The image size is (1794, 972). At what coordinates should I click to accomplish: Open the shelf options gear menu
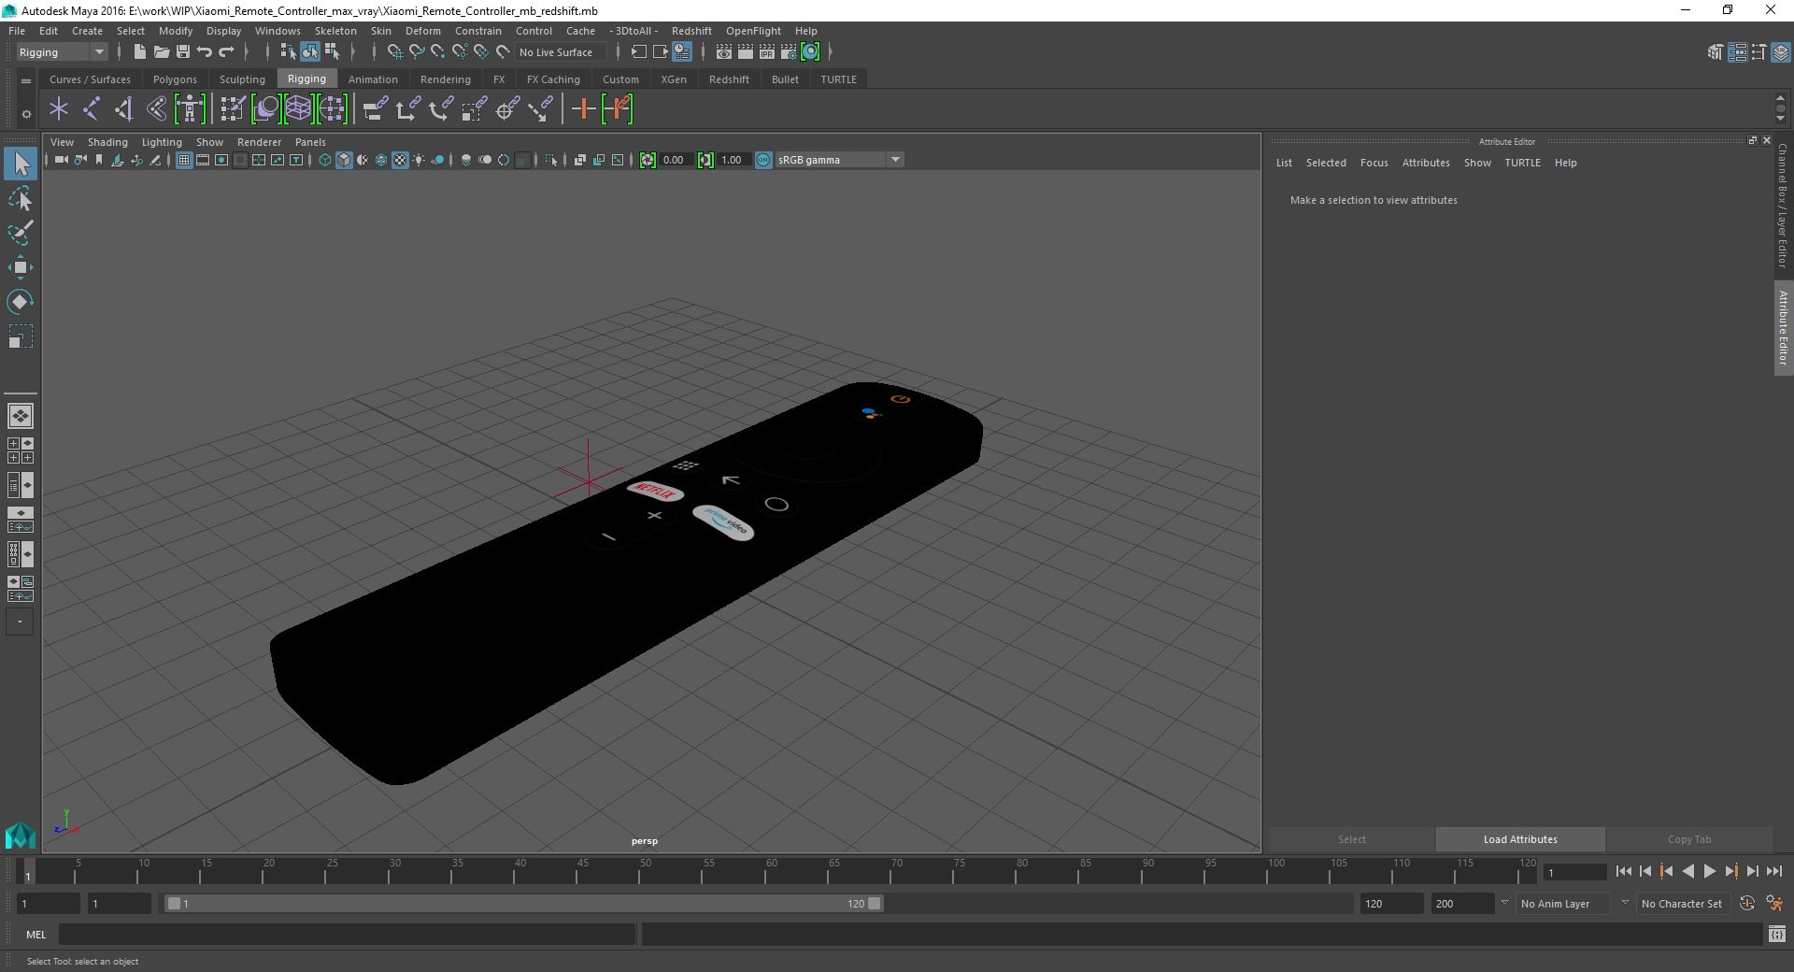pyautogui.click(x=26, y=114)
